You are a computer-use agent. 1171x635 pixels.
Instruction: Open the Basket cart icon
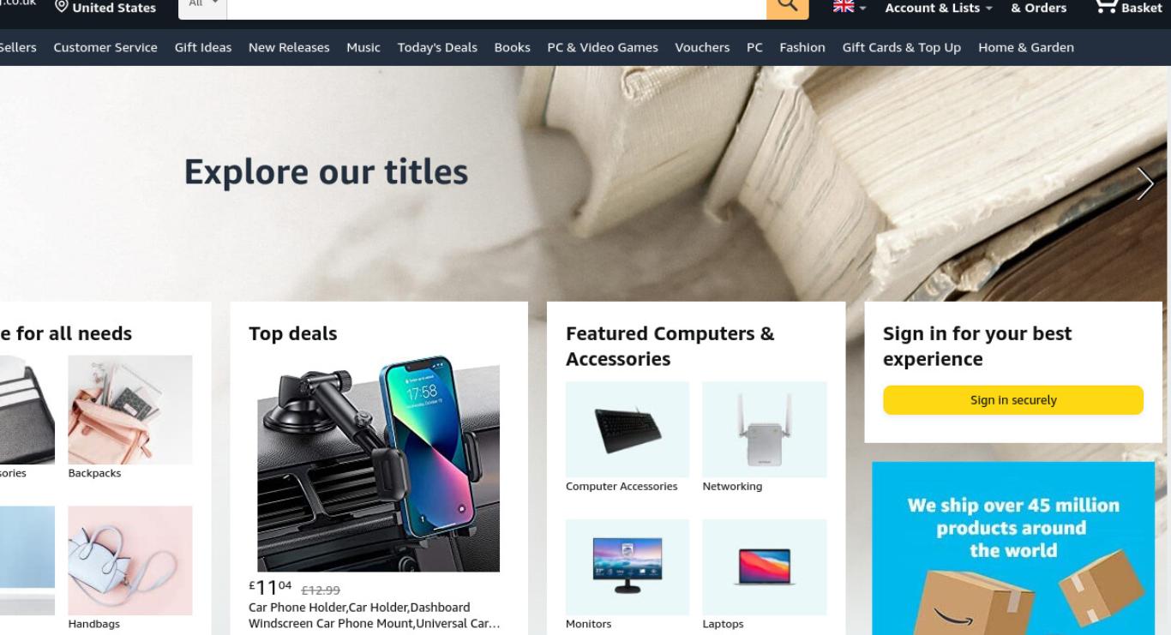click(x=1127, y=8)
